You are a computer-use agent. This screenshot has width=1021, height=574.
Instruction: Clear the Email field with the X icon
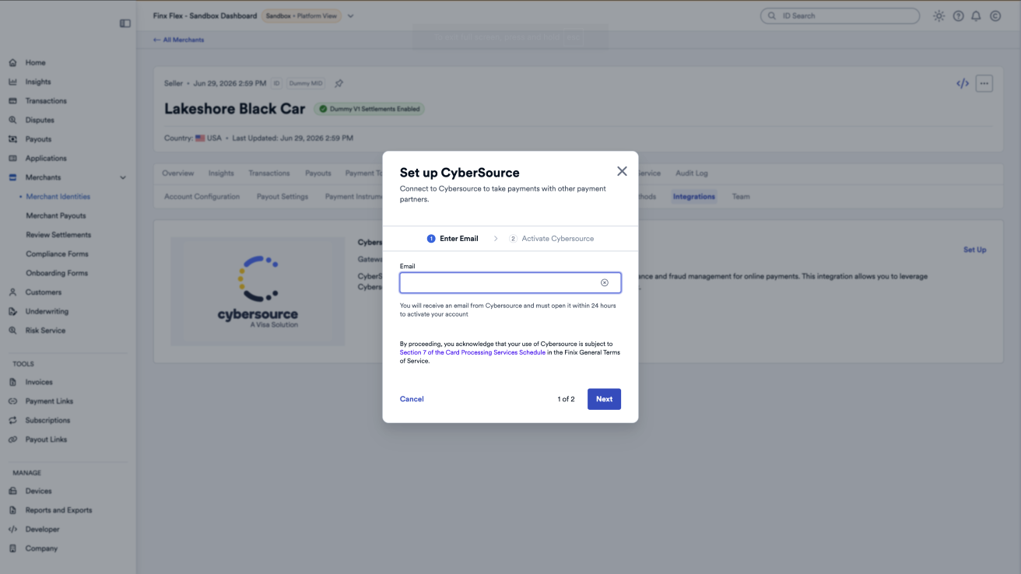coord(605,282)
